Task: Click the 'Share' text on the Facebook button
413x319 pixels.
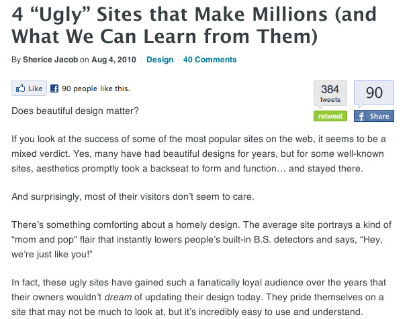Action: click(379, 116)
